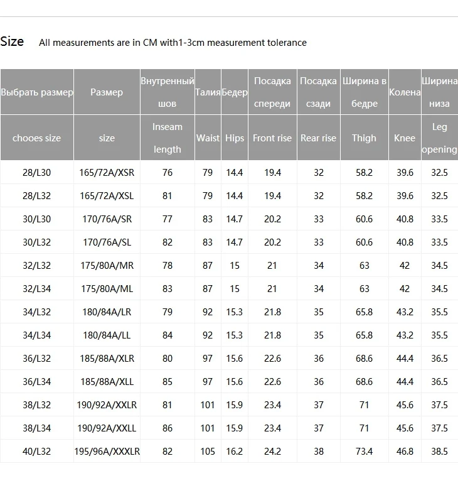Click the 'Knee' column header
The image size is (458, 488).
click(405, 138)
